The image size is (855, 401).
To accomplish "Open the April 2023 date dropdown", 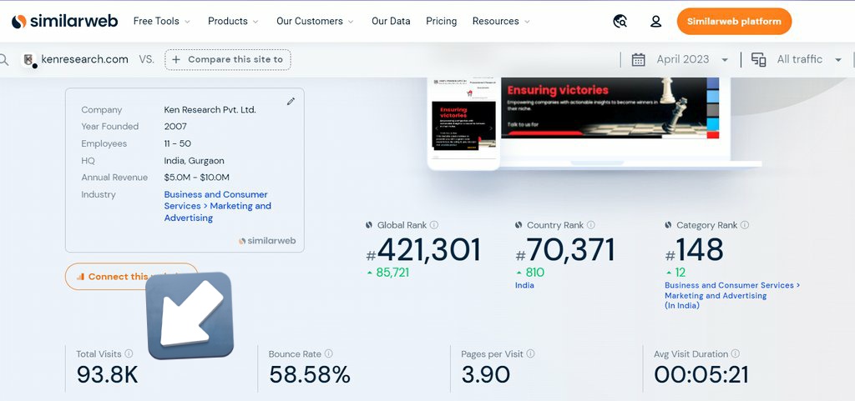I will click(x=692, y=59).
